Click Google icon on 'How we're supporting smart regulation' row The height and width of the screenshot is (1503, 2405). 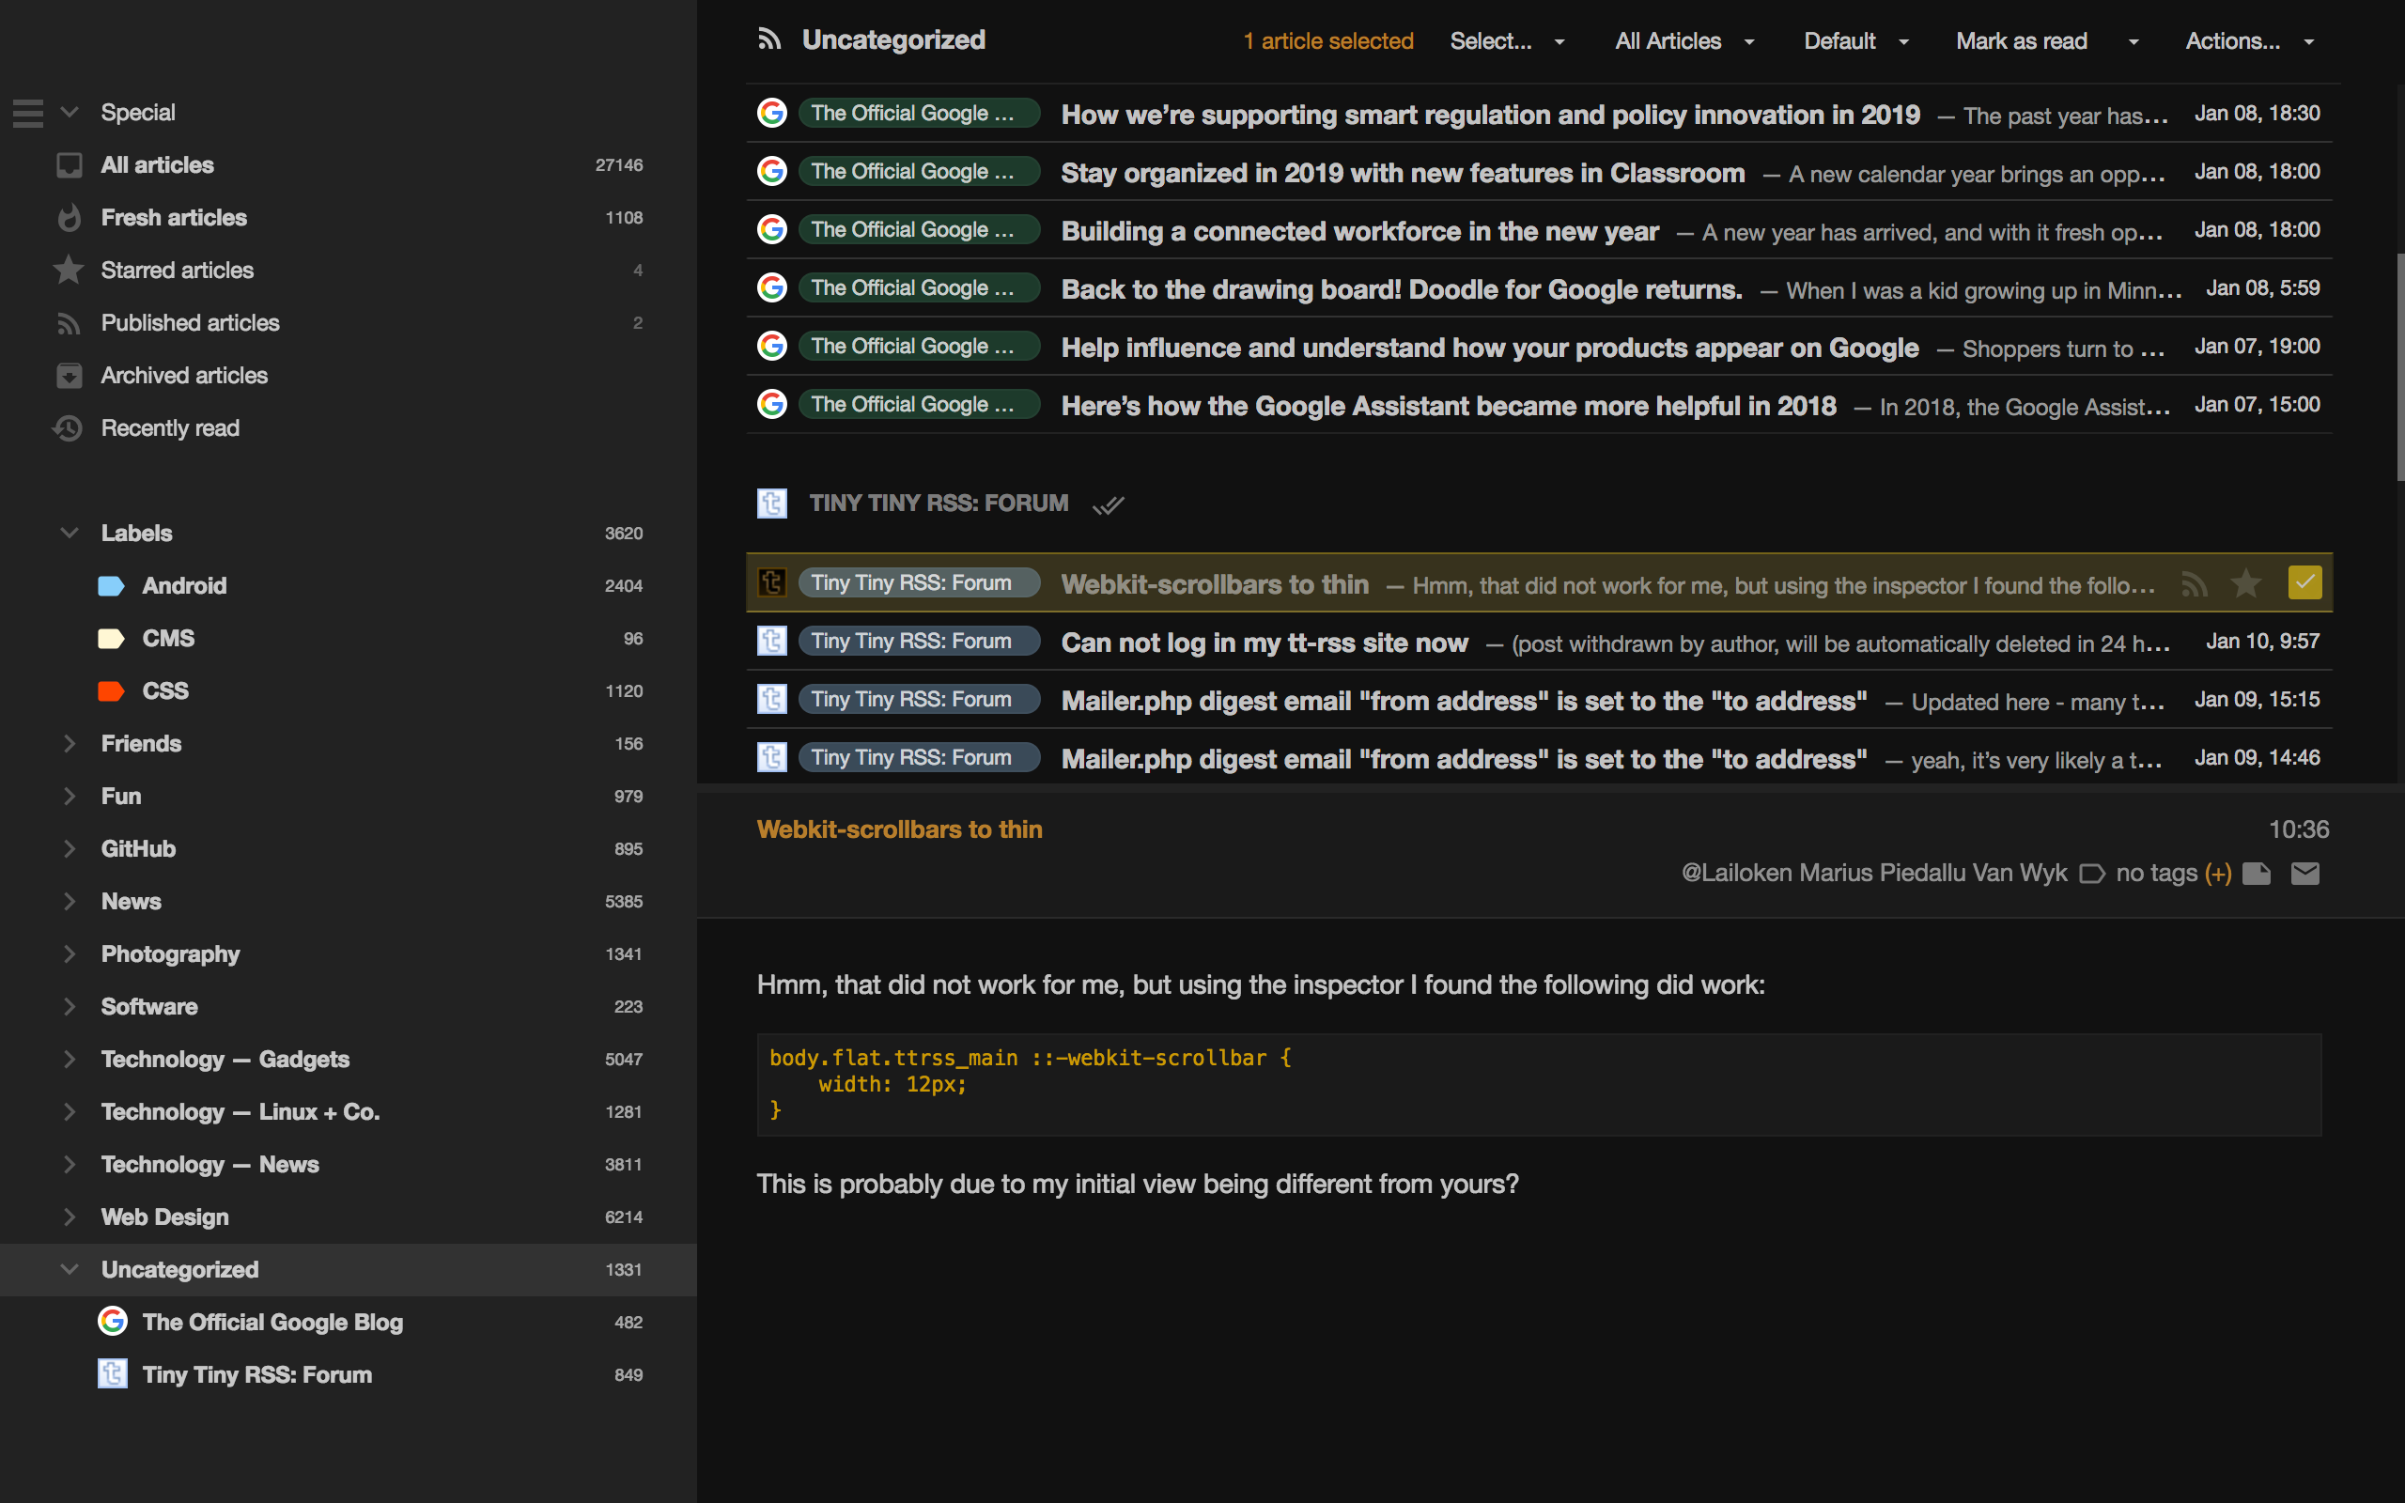(x=772, y=114)
